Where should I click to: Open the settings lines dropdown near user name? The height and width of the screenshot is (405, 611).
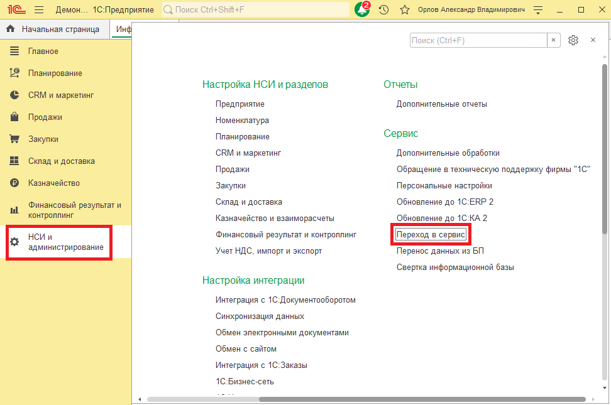pos(538,10)
